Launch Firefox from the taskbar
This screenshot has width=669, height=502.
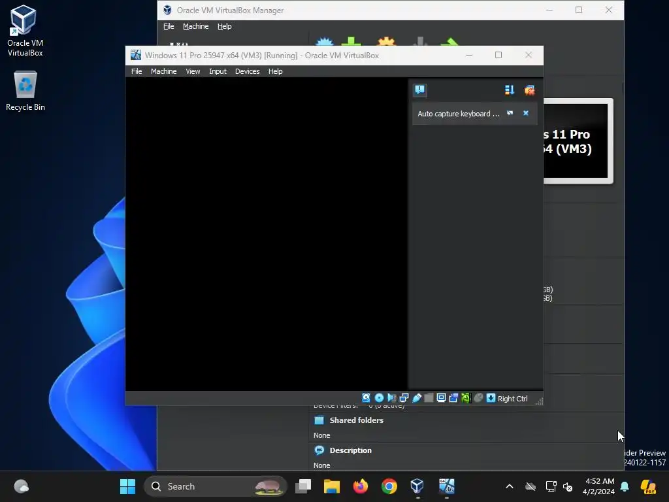click(x=360, y=486)
